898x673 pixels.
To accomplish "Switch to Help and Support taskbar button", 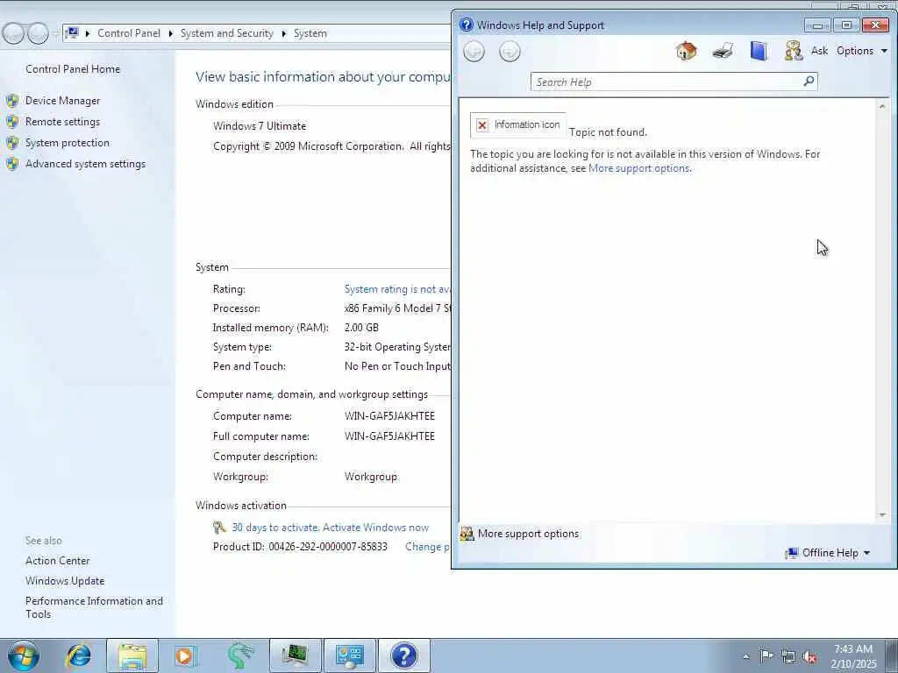I will (403, 655).
